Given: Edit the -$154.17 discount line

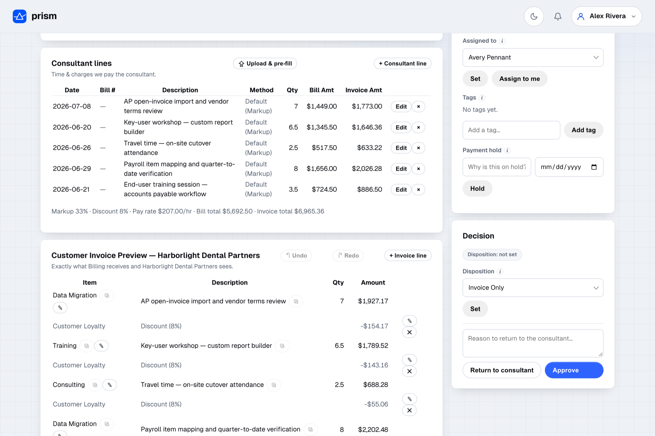Looking at the screenshot, I should tap(409, 321).
